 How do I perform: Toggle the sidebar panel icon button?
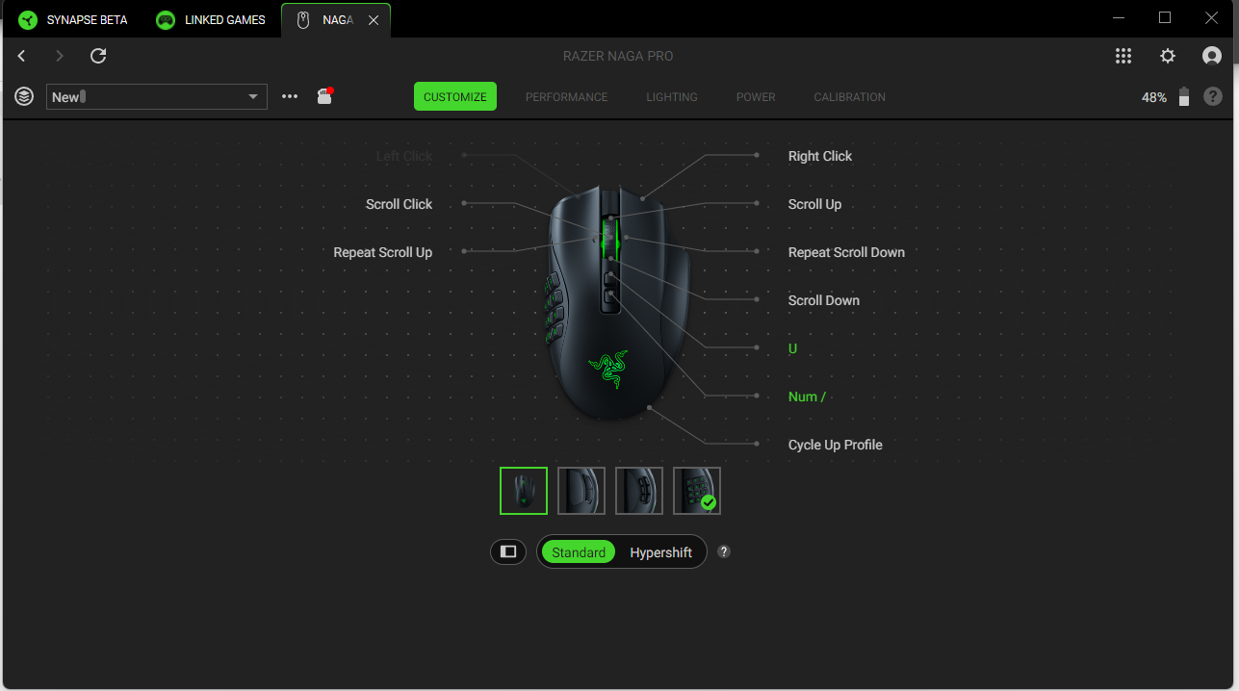(508, 551)
